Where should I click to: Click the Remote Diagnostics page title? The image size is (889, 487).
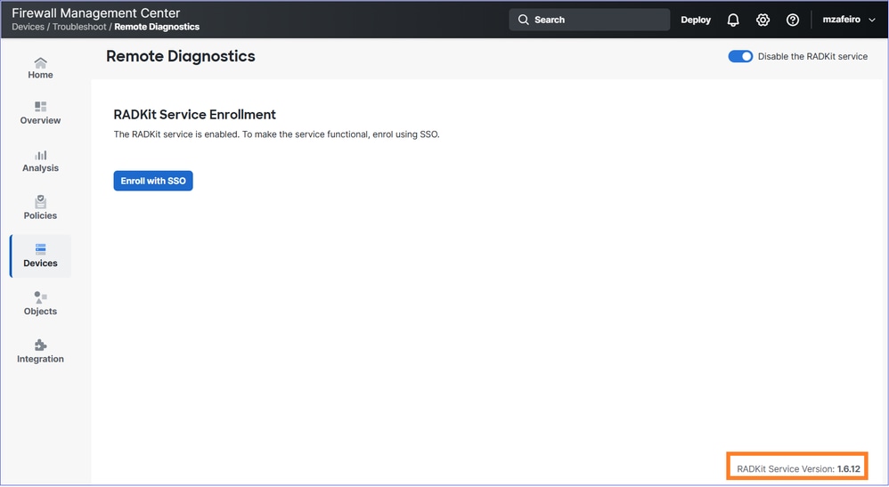pyautogui.click(x=180, y=56)
